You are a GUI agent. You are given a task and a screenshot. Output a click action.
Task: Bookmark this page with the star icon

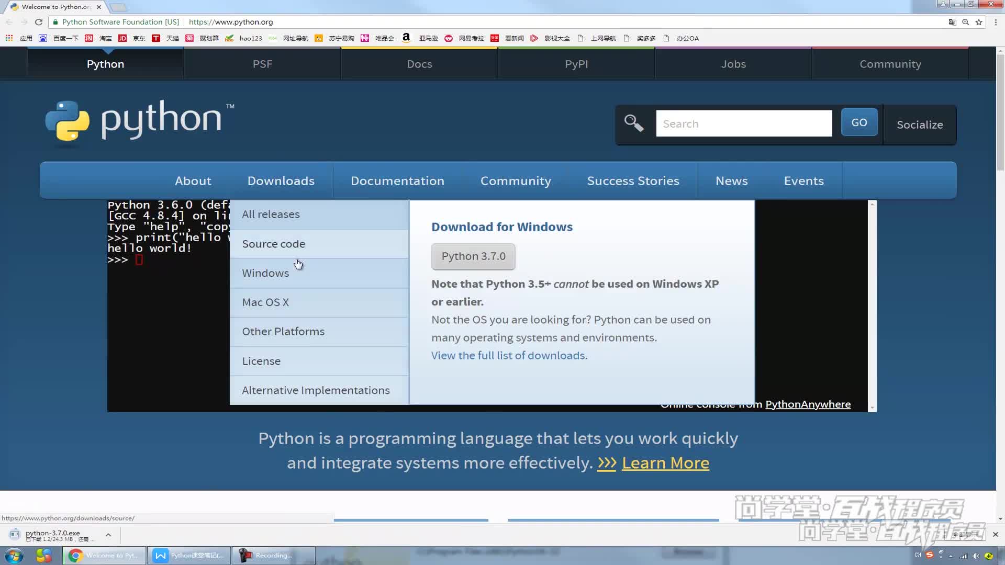click(x=979, y=22)
